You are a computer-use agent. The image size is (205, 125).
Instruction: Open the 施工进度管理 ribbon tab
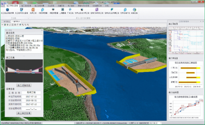pyautogui.click(x=26, y=6)
